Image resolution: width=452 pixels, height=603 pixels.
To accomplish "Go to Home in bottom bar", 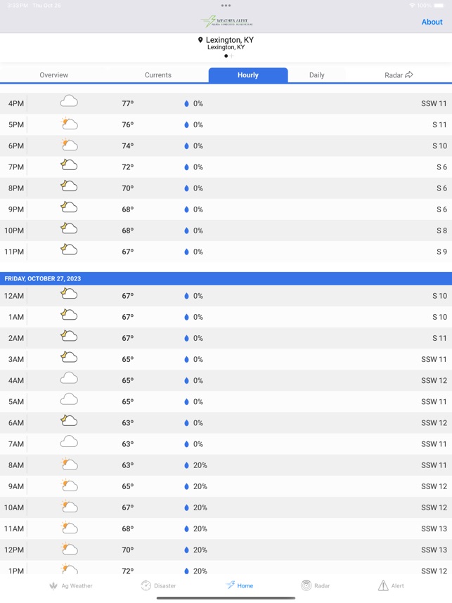I will click(239, 585).
